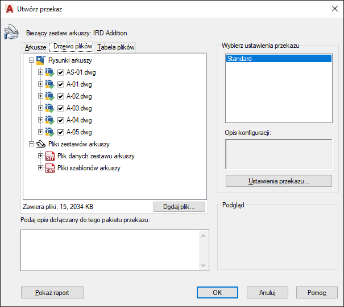
Task: Expand the Pliki szablonów arkuszy node
Action: click(40, 168)
